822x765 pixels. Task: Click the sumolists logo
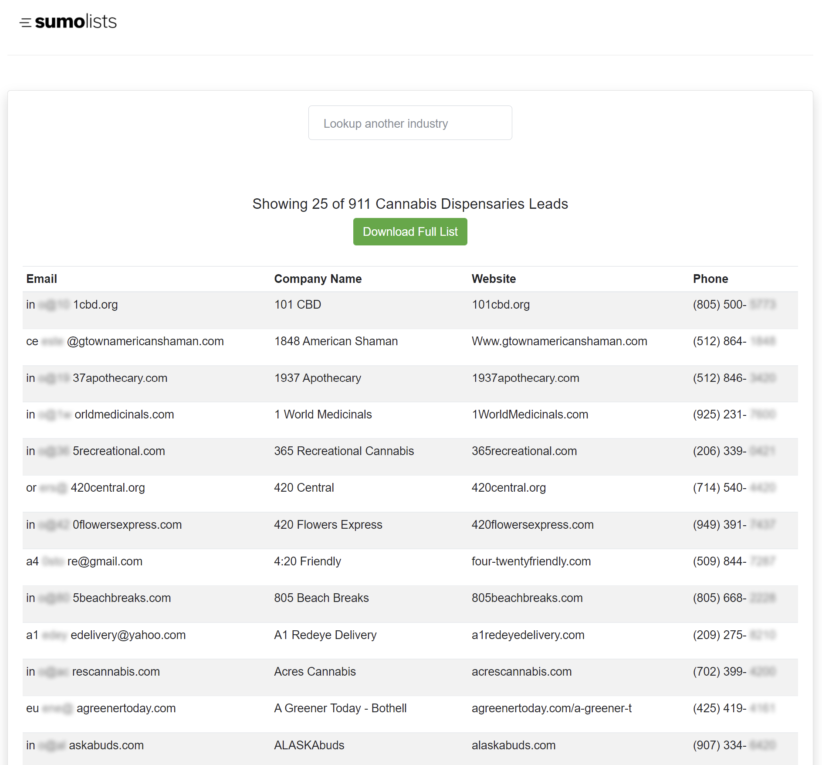(x=76, y=22)
